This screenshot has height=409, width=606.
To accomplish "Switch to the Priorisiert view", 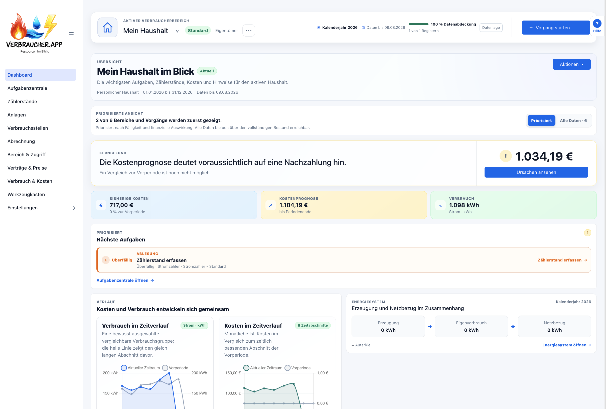I will pyautogui.click(x=541, y=120).
